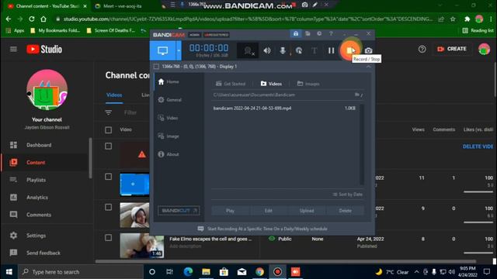Click DELETE VIDEO link in YouTube Studio
Screen dimensions: 497x279
pos(478,146)
